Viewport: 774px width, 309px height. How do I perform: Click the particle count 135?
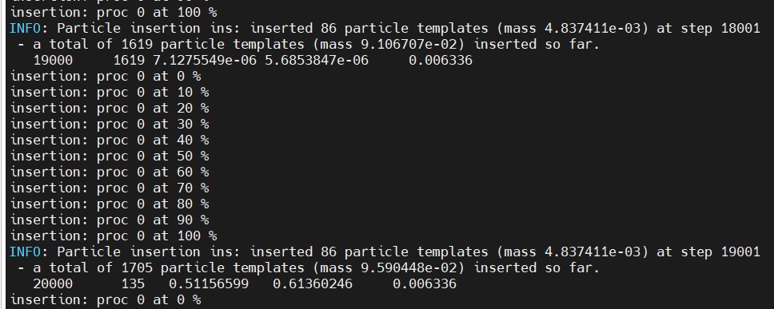coord(133,284)
